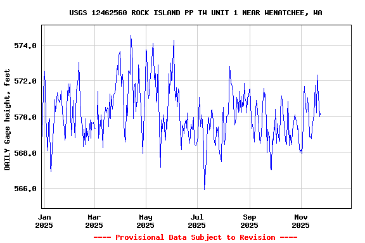The height and width of the screenshot is (243, 365).
Task: Click the 570.0 y-axis label
Action: point(25,117)
